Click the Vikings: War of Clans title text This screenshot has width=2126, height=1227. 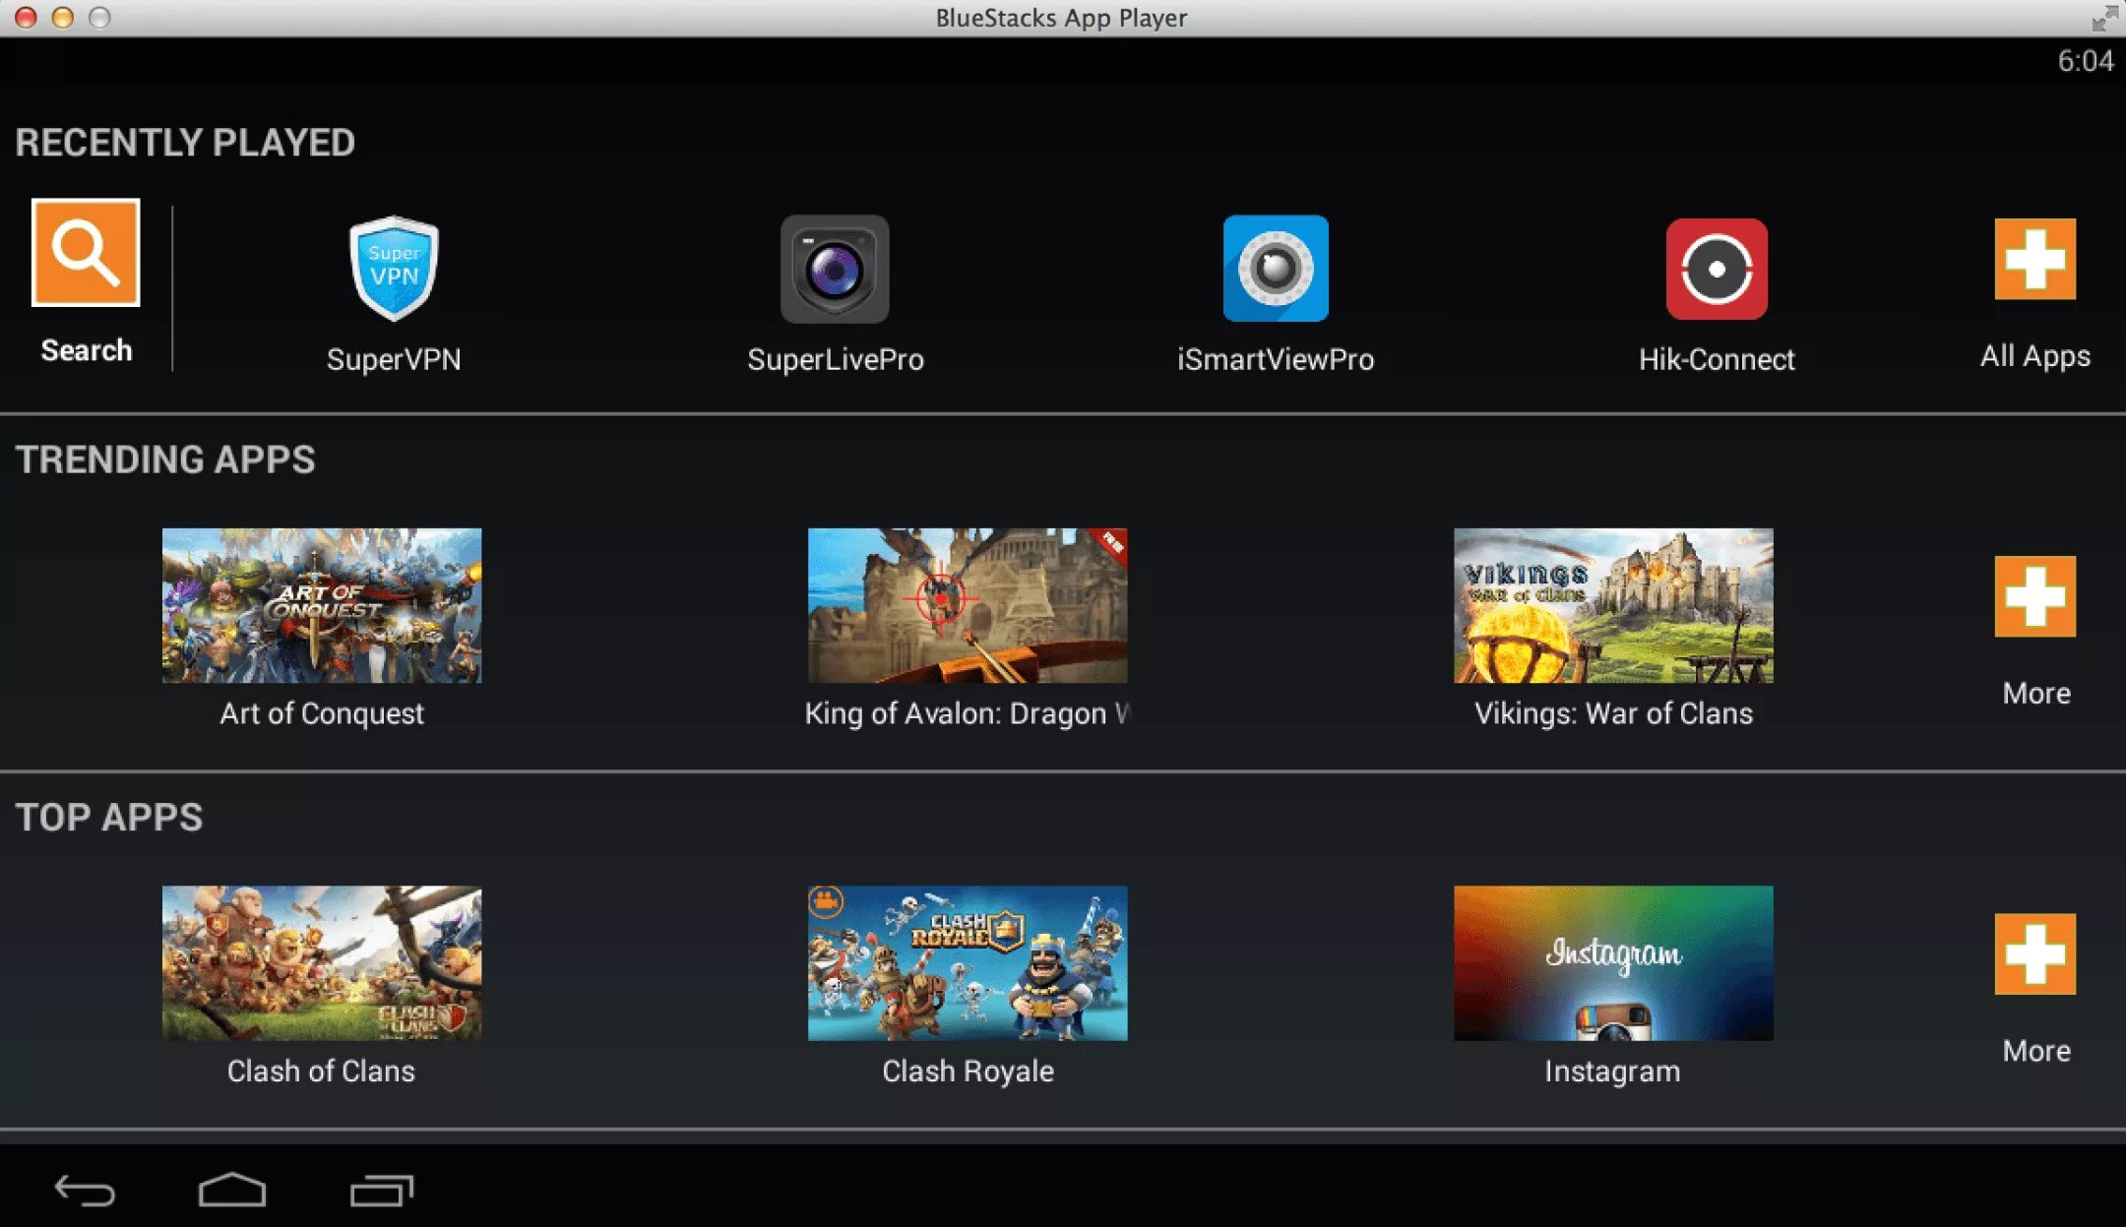pos(1613,713)
